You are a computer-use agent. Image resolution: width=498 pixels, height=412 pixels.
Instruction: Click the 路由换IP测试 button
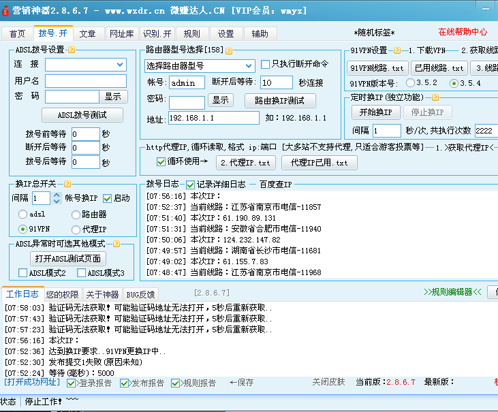(x=280, y=101)
